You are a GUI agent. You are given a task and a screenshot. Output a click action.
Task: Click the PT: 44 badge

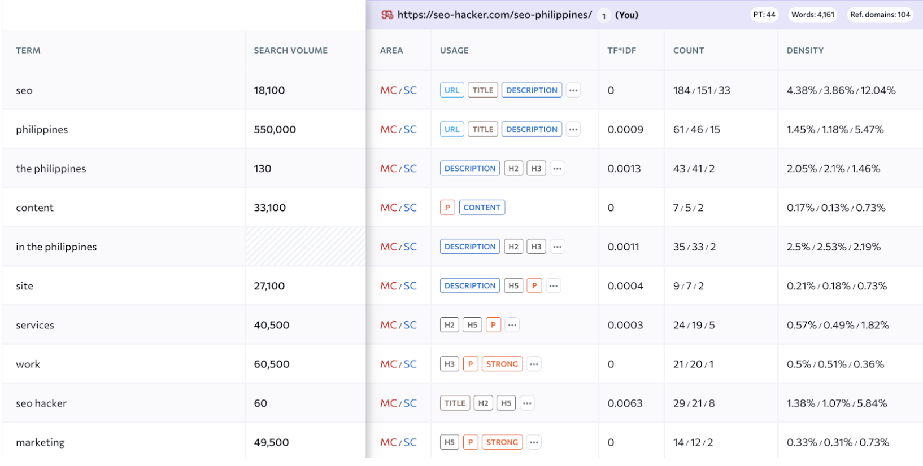click(x=764, y=15)
